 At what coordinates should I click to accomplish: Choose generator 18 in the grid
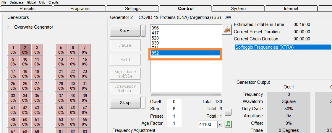coord(25,74)
